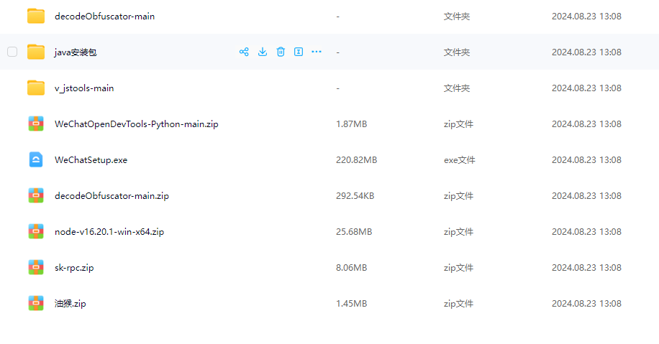This screenshot has width=659, height=344.
Task: Click zip文件 type in sk-rpc.zip row
Action: [458, 268]
